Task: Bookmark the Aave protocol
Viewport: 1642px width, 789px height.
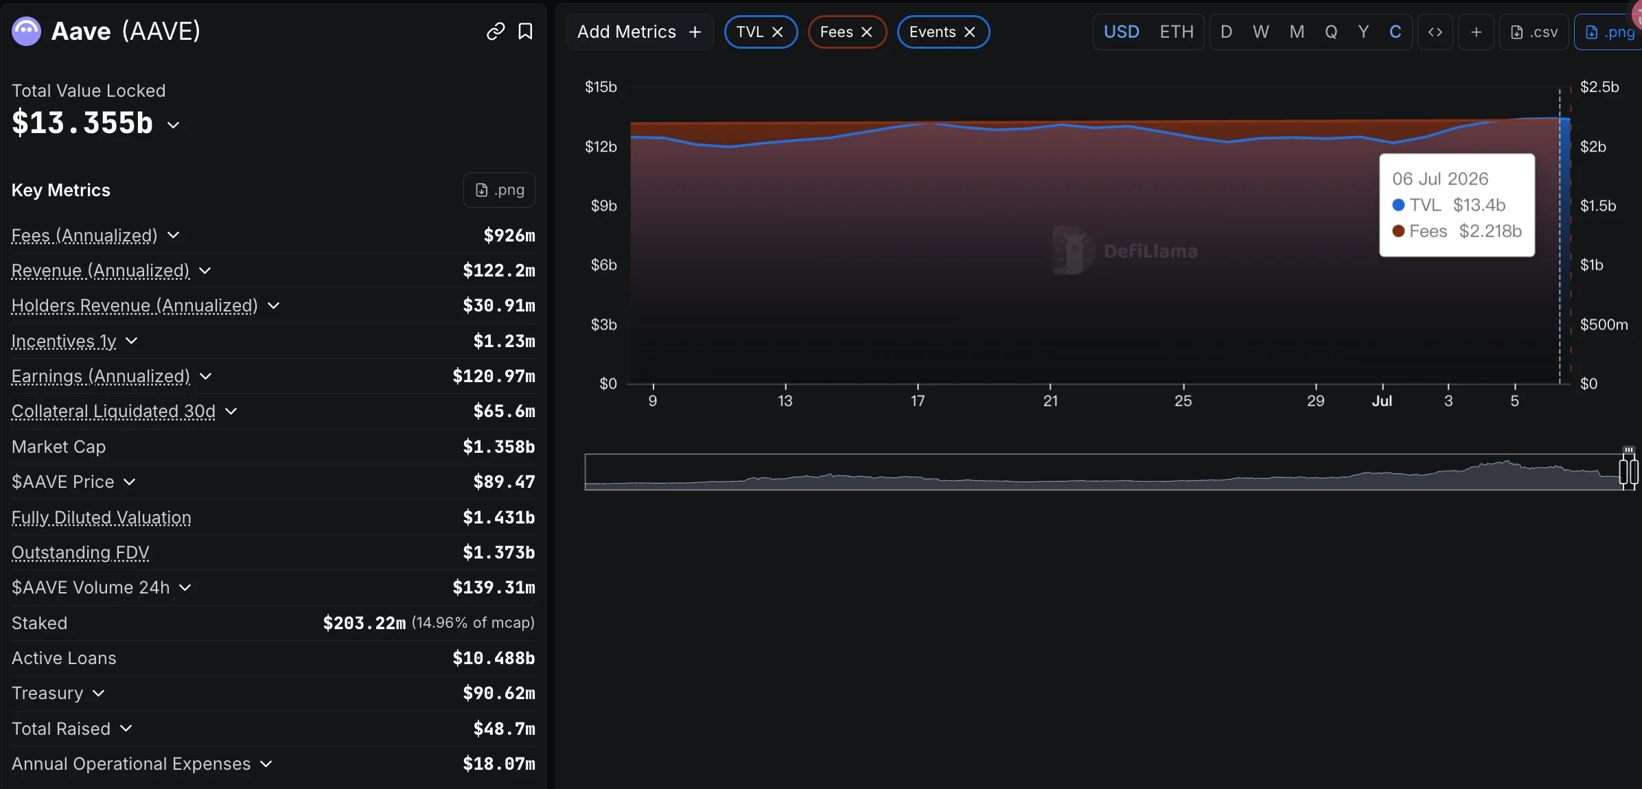Action: click(525, 32)
